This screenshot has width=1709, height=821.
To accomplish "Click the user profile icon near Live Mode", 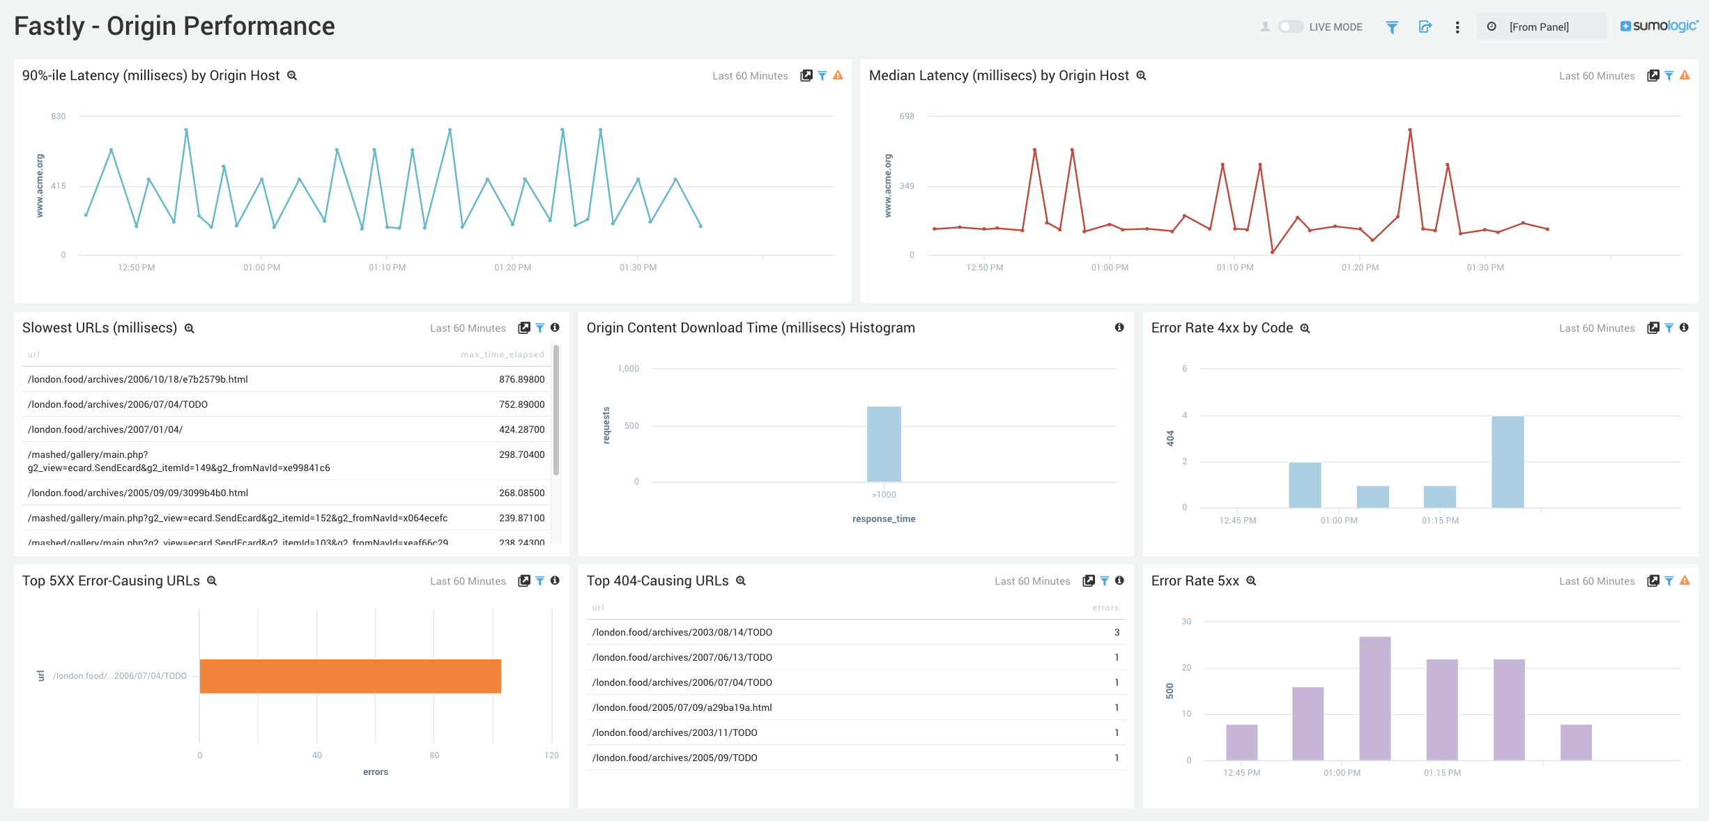I will (x=1265, y=26).
